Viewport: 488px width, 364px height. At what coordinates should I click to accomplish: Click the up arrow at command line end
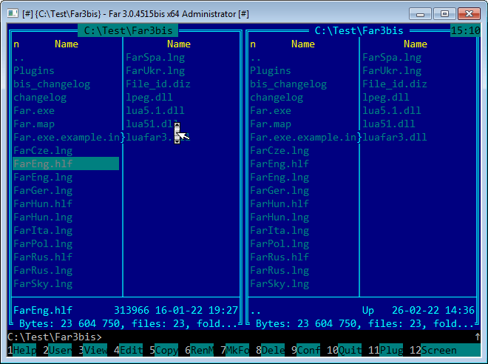pos(477,337)
